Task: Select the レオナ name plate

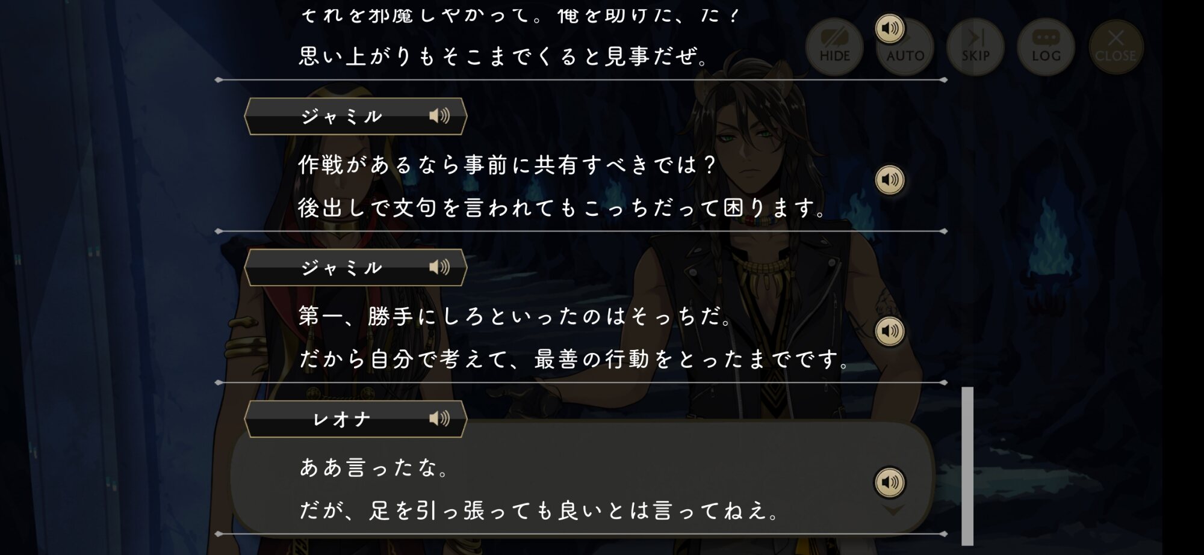Action: pos(356,419)
